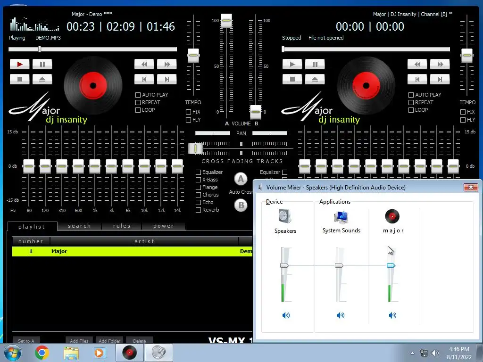This screenshot has height=362, width=483.
Task: Click the deck B vinyl record
Action: click(366, 85)
